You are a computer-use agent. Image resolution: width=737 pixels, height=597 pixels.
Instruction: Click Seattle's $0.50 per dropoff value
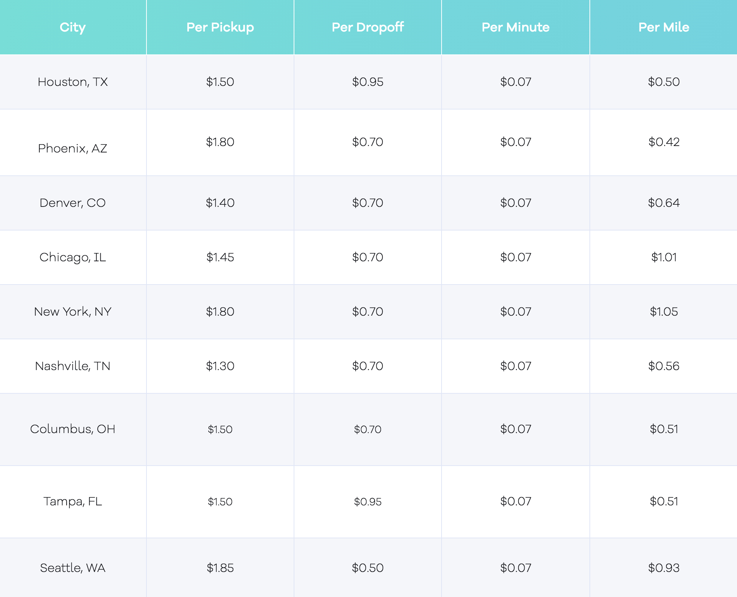[368, 568]
